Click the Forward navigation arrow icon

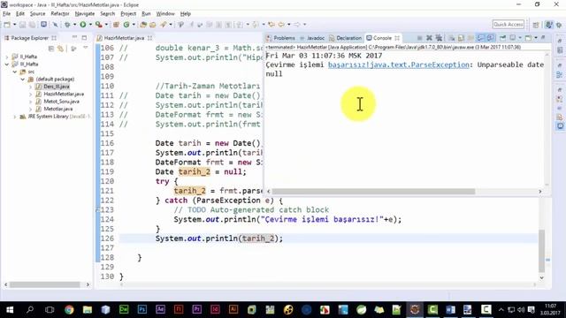tap(297, 25)
